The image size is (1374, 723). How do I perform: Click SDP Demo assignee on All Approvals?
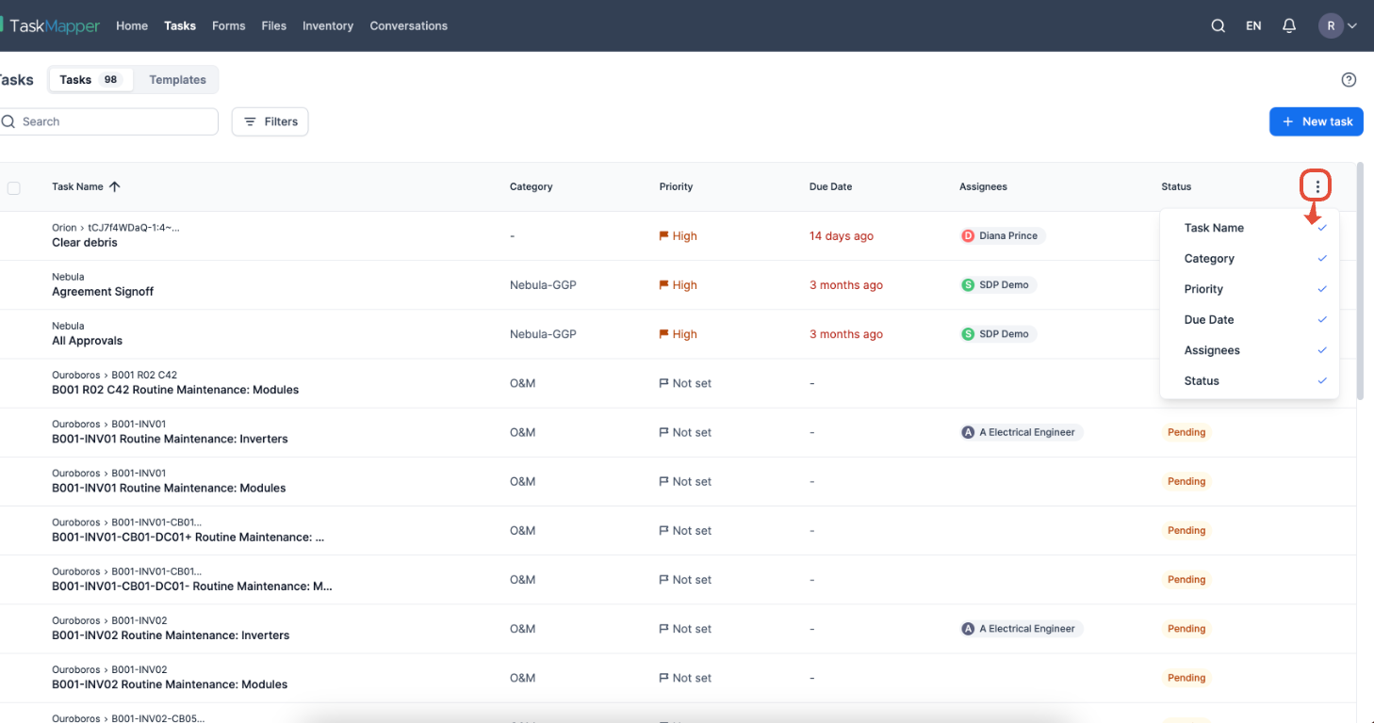click(x=998, y=334)
